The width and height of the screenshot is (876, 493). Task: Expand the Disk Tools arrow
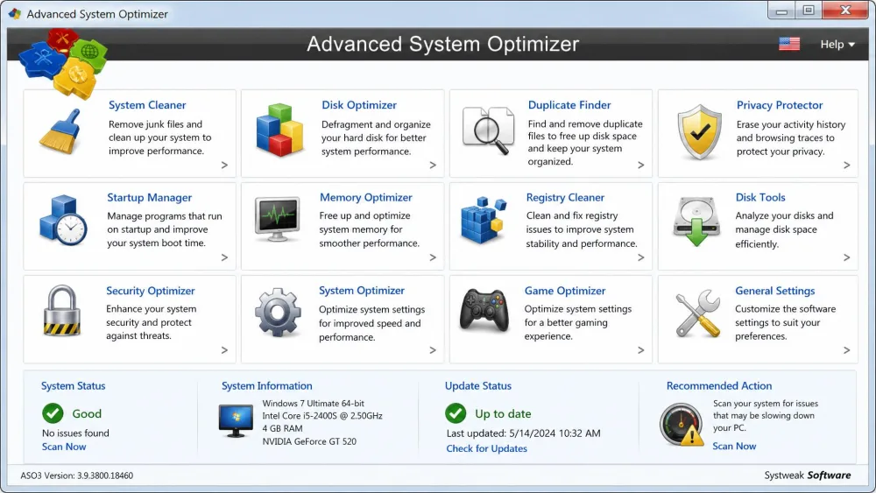coord(847,257)
